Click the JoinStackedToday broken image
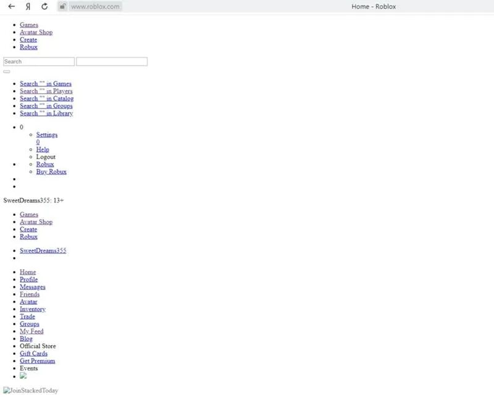 pos(31,391)
